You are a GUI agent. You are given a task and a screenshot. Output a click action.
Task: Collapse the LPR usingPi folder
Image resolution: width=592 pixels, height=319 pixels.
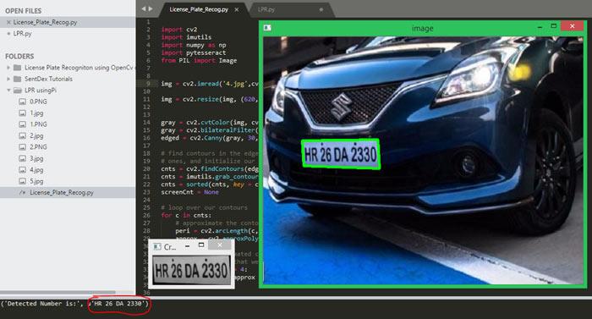[8, 91]
